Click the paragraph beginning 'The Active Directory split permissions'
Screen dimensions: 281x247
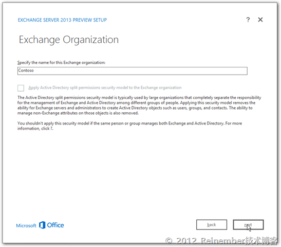[x=139, y=105]
